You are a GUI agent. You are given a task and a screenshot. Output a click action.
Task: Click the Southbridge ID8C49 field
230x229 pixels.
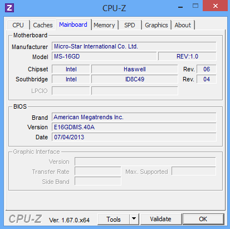coord(135,79)
